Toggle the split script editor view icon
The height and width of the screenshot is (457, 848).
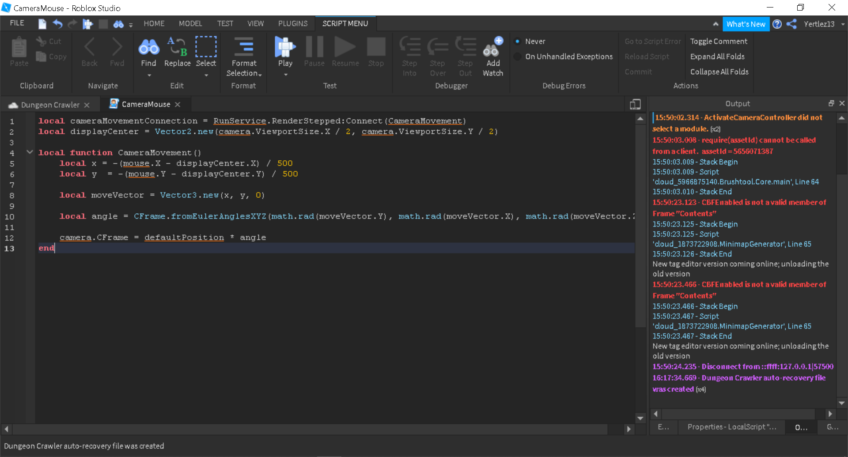pyautogui.click(x=635, y=104)
